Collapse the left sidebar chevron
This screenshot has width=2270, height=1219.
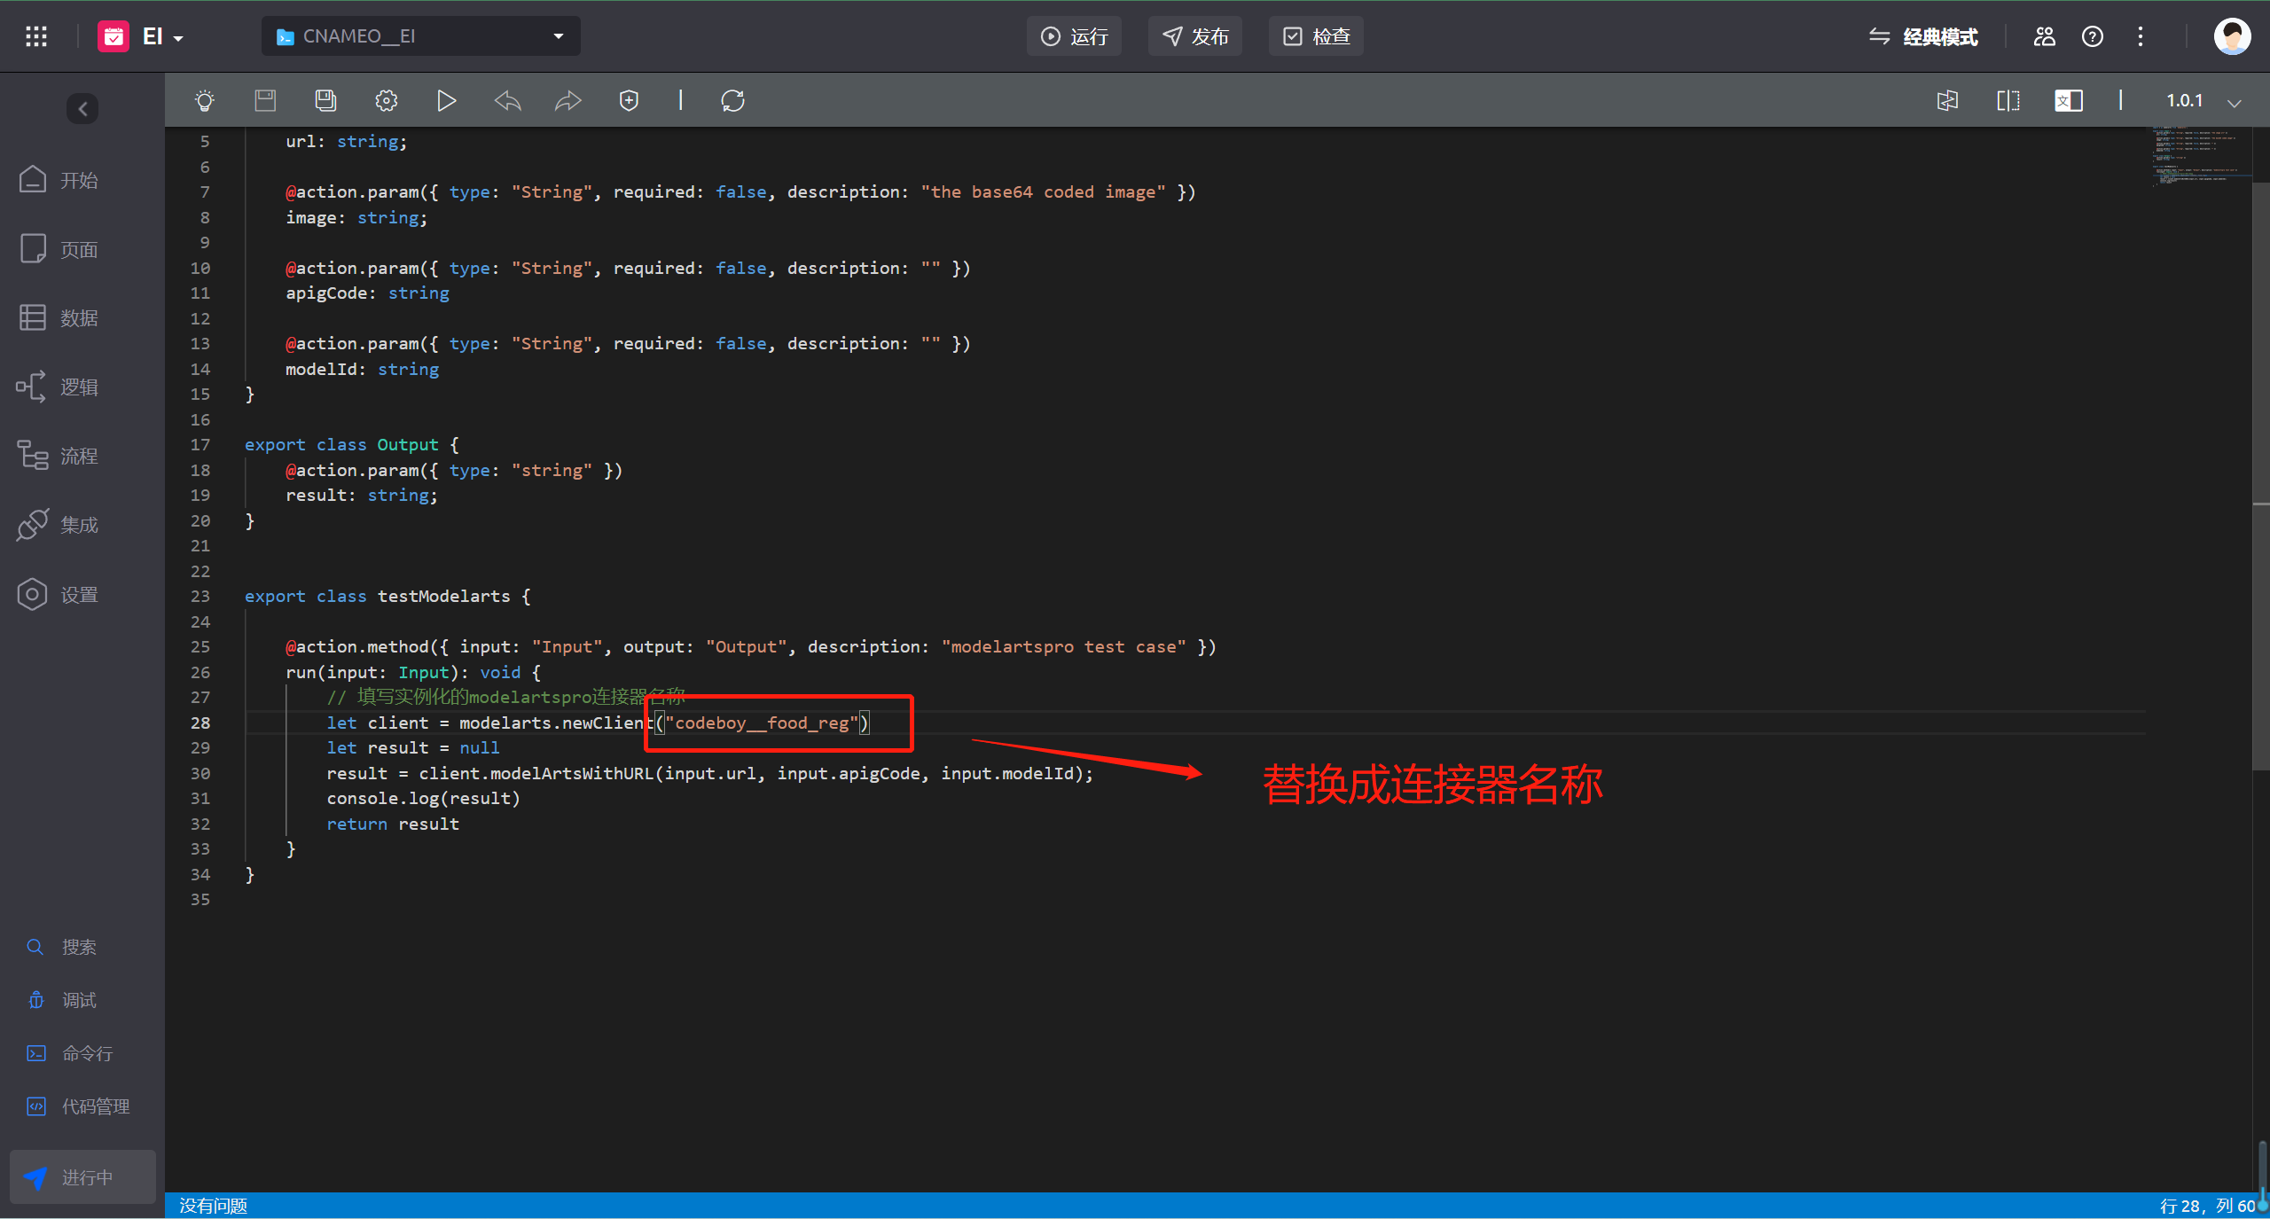pos(82,109)
